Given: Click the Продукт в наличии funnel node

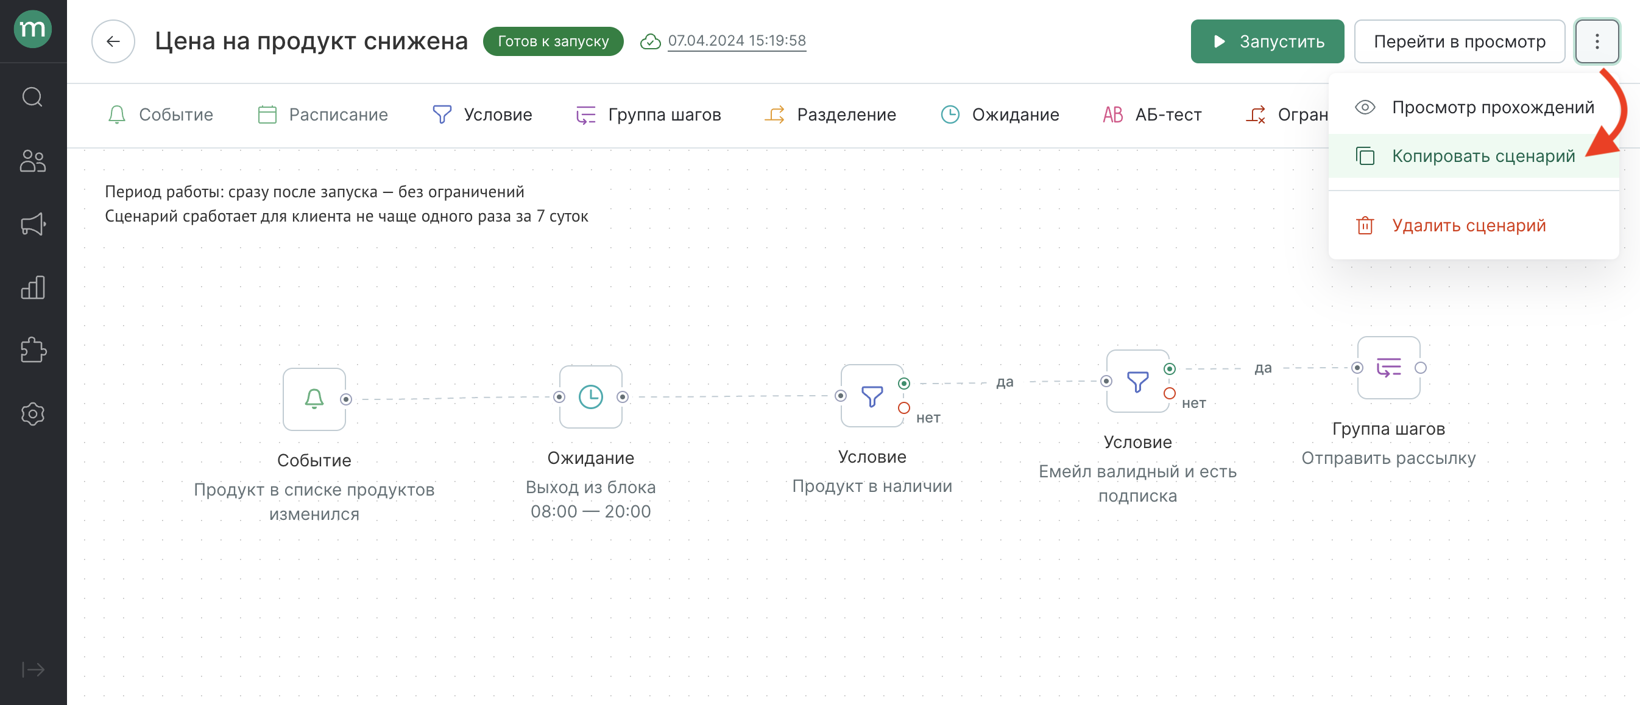Looking at the screenshot, I should (872, 395).
